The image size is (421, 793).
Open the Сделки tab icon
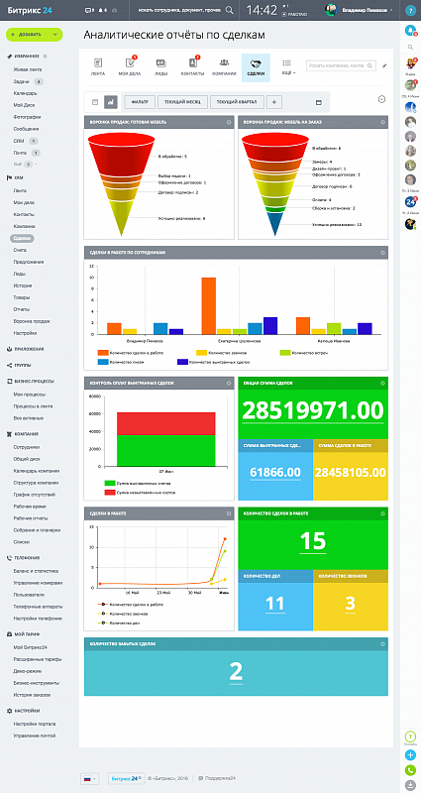click(x=256, y=67)
